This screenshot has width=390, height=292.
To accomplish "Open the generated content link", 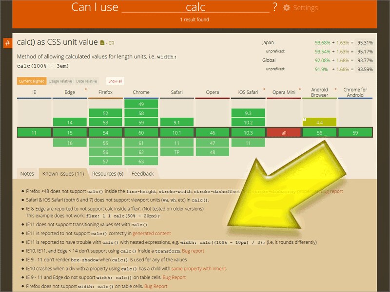I will point(152,234).
